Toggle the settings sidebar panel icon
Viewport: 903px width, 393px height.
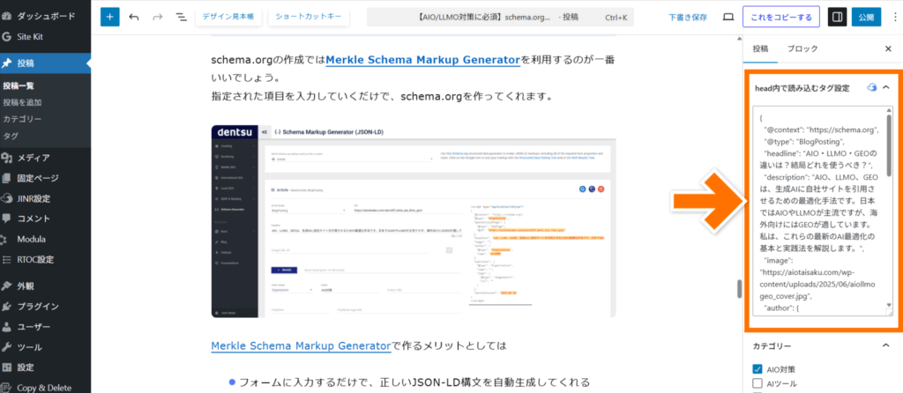tap(838, 18)
